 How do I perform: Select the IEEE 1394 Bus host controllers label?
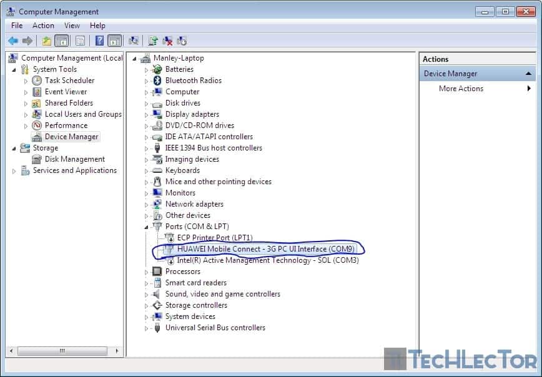pos(214,148)
